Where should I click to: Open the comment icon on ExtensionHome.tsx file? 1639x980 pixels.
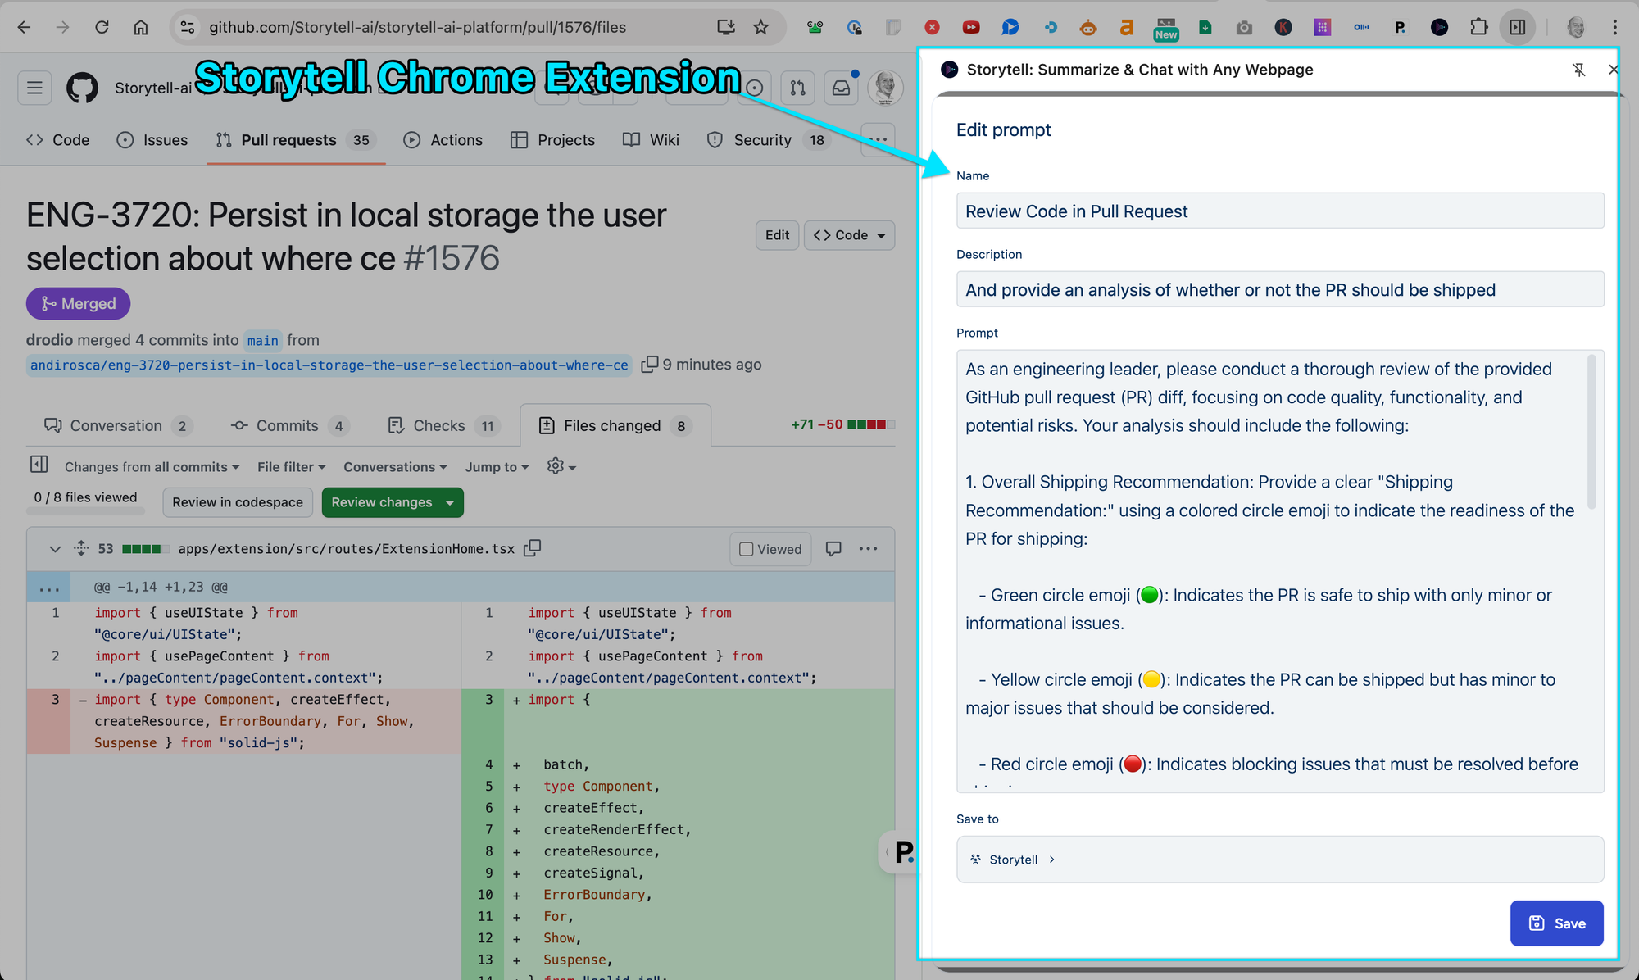point(833,549)
